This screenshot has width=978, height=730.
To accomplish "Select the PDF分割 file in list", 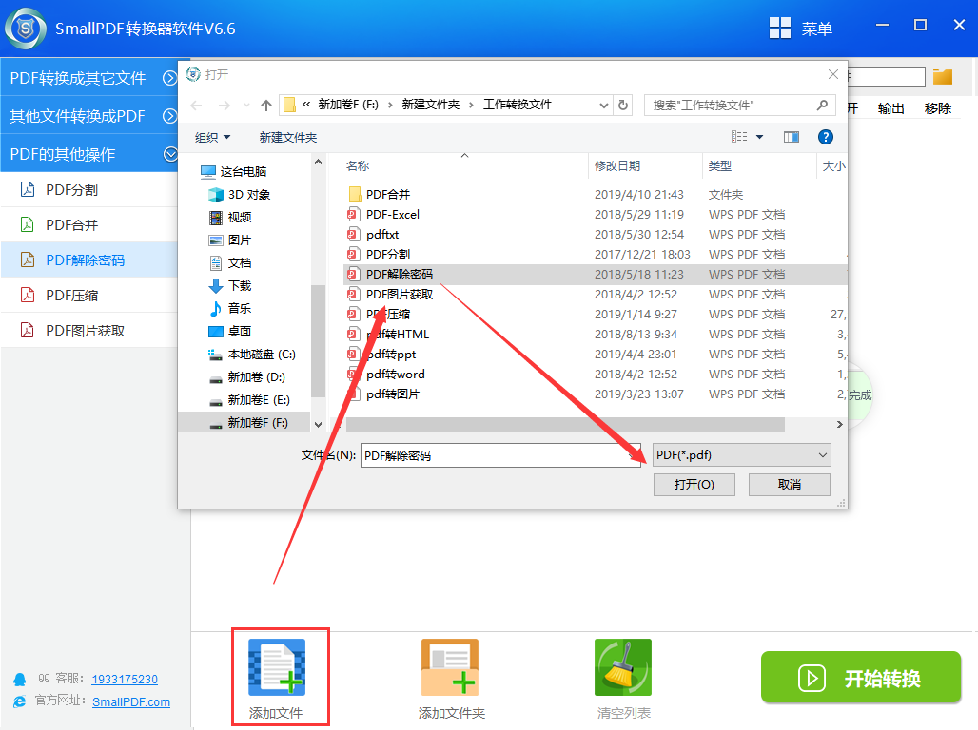I will click(380, 255).
